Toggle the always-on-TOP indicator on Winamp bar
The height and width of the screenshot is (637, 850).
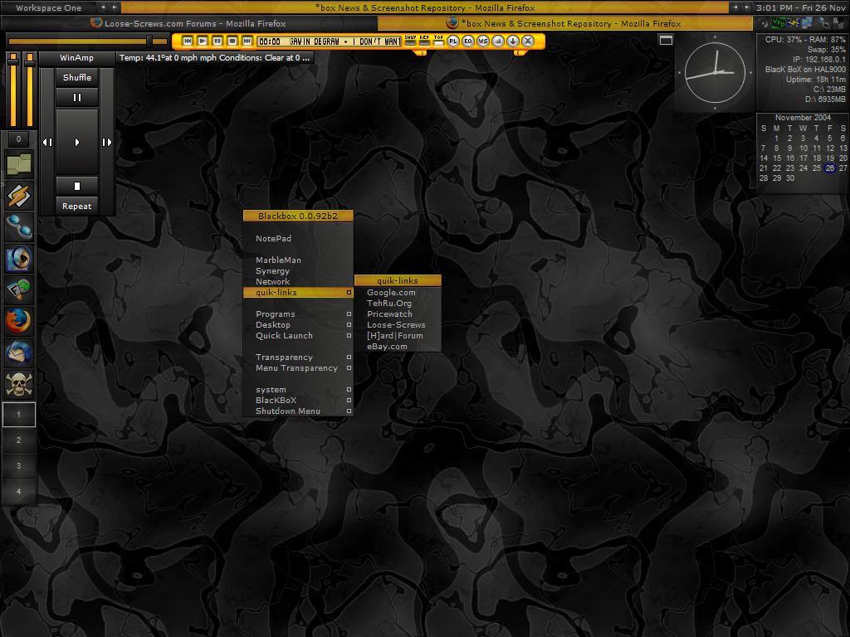(x=438, y=41)
